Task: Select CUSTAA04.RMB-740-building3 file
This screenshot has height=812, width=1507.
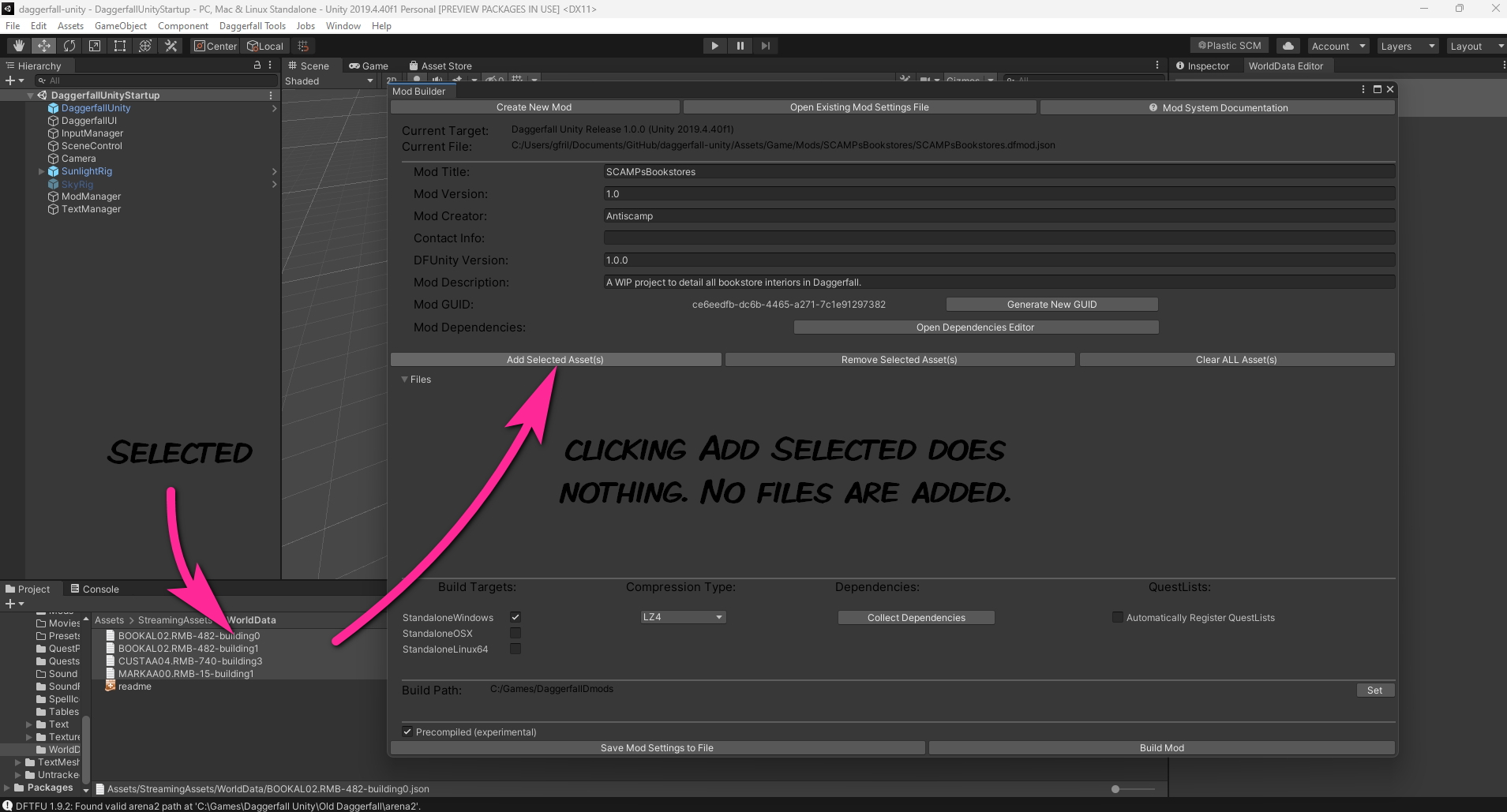Action: point(190,661)
